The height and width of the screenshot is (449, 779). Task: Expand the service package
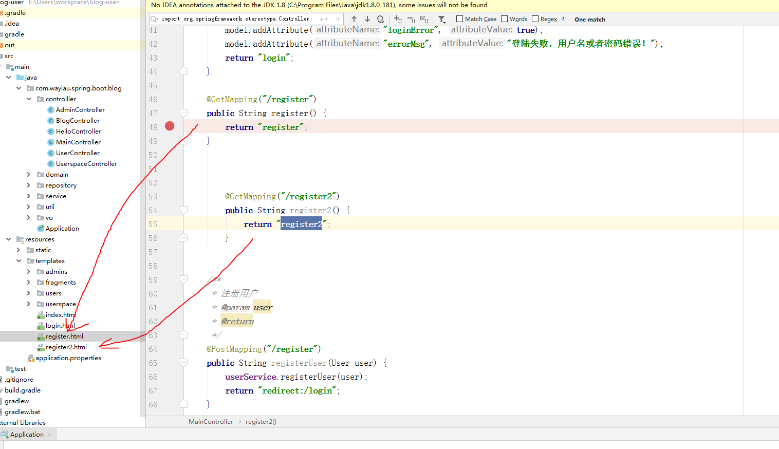(29, 196)
